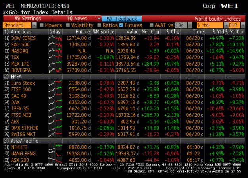Open the 26) FTSE MIB index
Image resolution: width=248 pixels, height=178 pixels.
coord(18,115)
